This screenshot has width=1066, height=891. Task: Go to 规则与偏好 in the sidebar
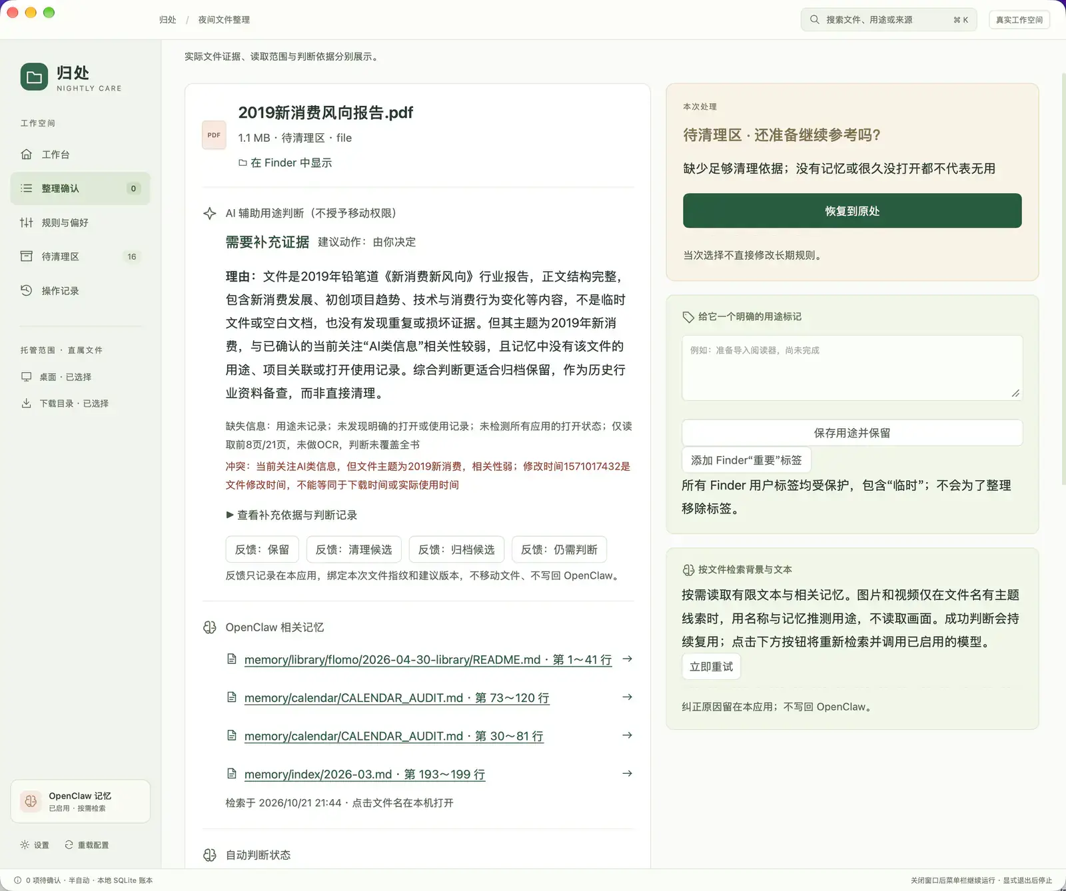(x=81, y=222)
